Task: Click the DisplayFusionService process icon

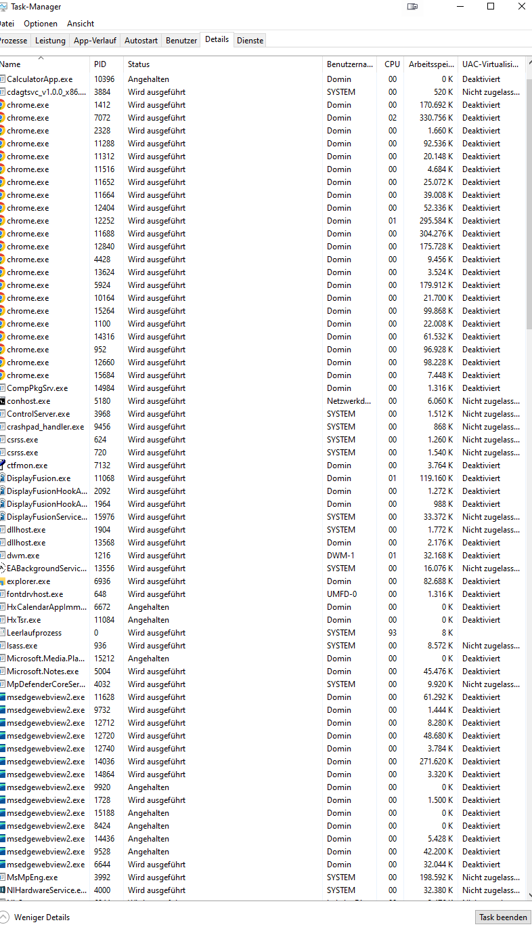Action: click(x=2, y=517)
